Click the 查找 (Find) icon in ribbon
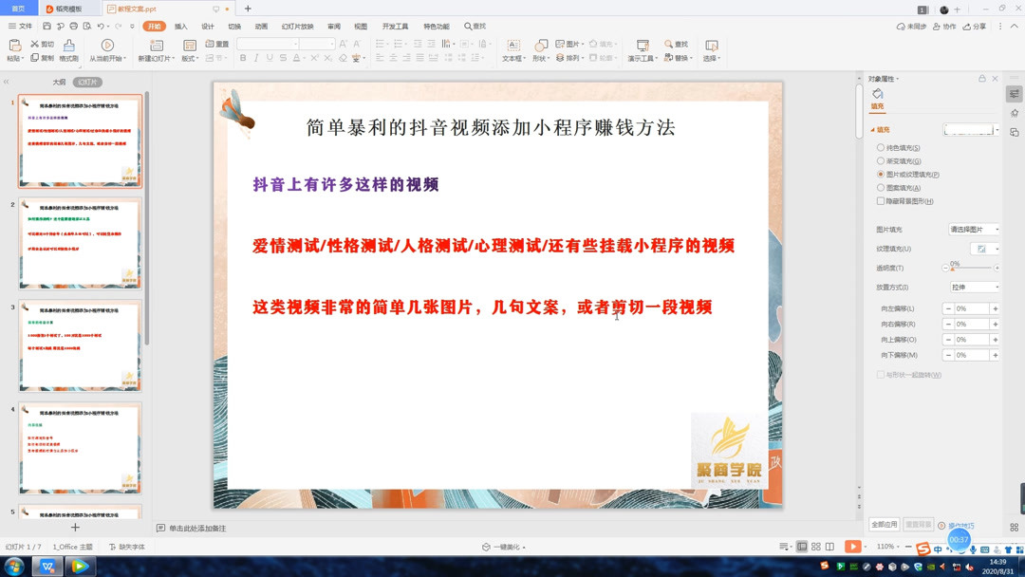 676,42
